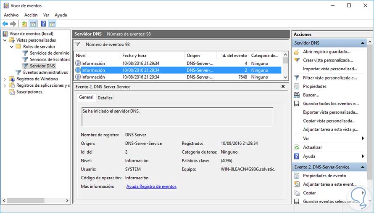Collapse the Servidor DNS actions section

click(x=363, y=43)
